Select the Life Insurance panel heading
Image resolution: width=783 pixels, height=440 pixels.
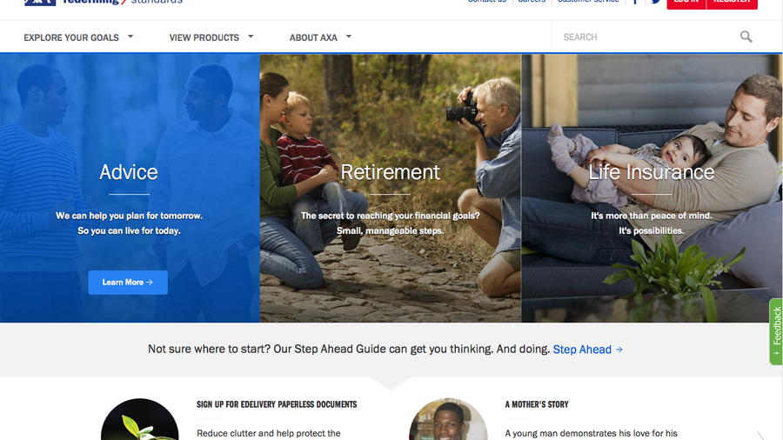[651, 172]
